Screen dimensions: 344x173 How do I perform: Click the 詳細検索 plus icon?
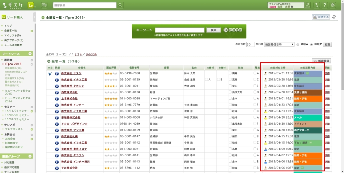[226, 30]
